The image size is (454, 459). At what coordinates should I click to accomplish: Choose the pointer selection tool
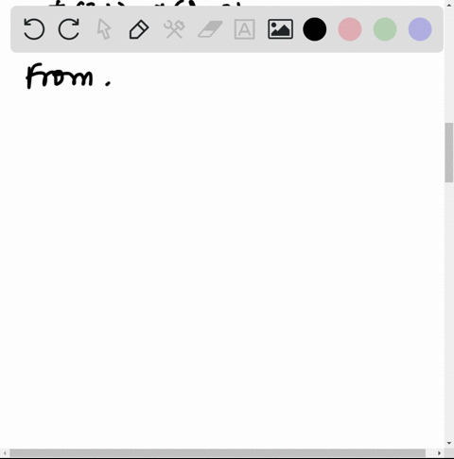pyautogui.click(x=104, y=29)
